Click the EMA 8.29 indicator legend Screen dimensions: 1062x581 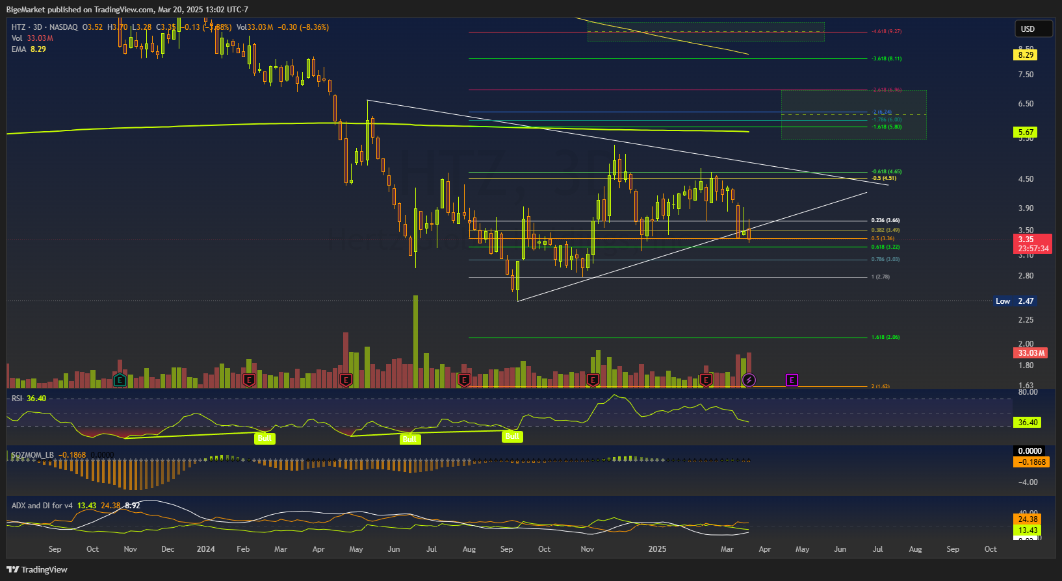[29, 49]
